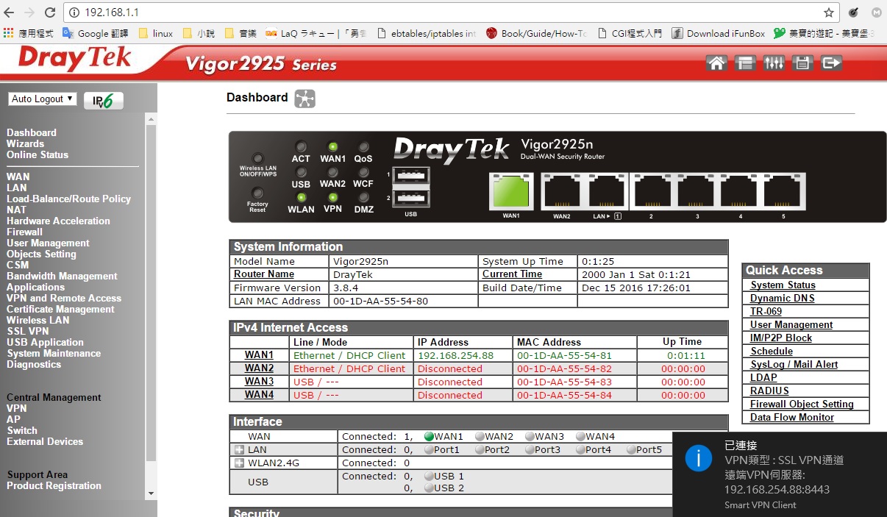Click the Router Name link
This screenshot has width=887, height=517.
point(264,274)
